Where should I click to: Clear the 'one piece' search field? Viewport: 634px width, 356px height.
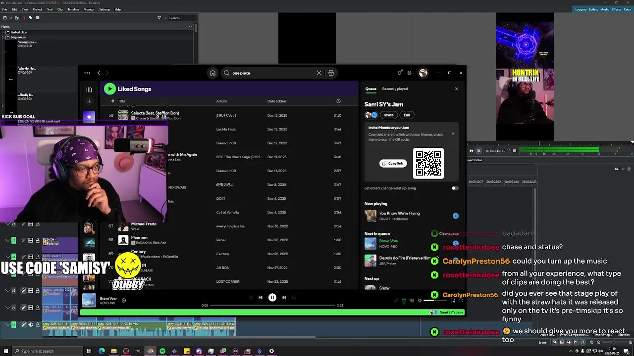click(x=319, y=73)
